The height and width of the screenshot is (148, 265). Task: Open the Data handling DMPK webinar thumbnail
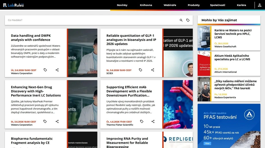pos(83,53)
